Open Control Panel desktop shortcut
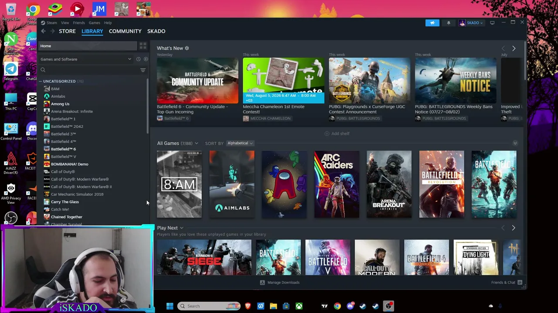This screenshot has height=313, width=558. (x=11, y=131)
